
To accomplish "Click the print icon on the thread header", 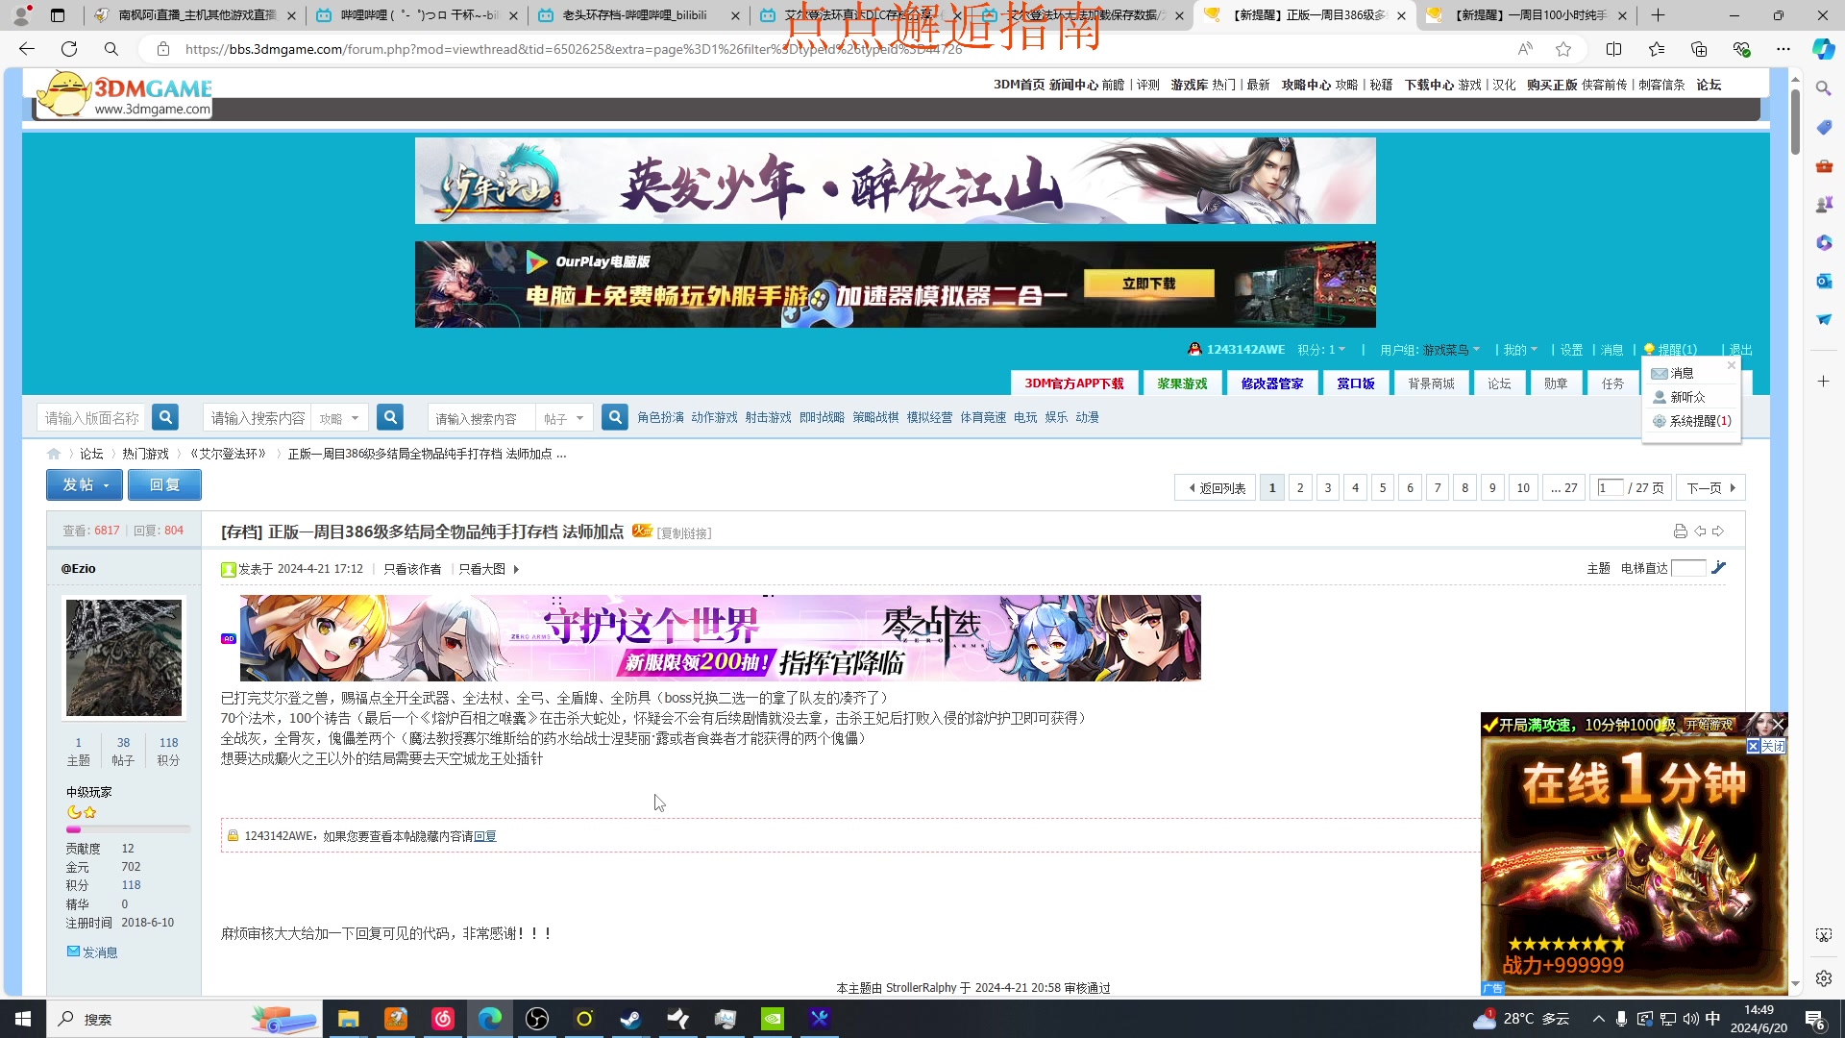I will (x=1680, y=531).
